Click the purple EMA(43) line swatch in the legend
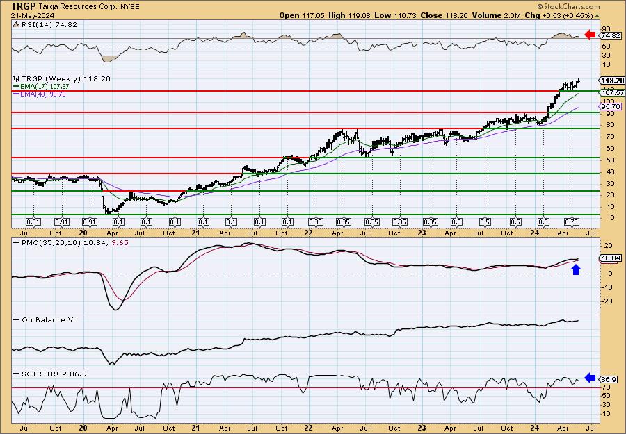Image resolution: width=626 pixels, height=434 pixels. point(17,94)
